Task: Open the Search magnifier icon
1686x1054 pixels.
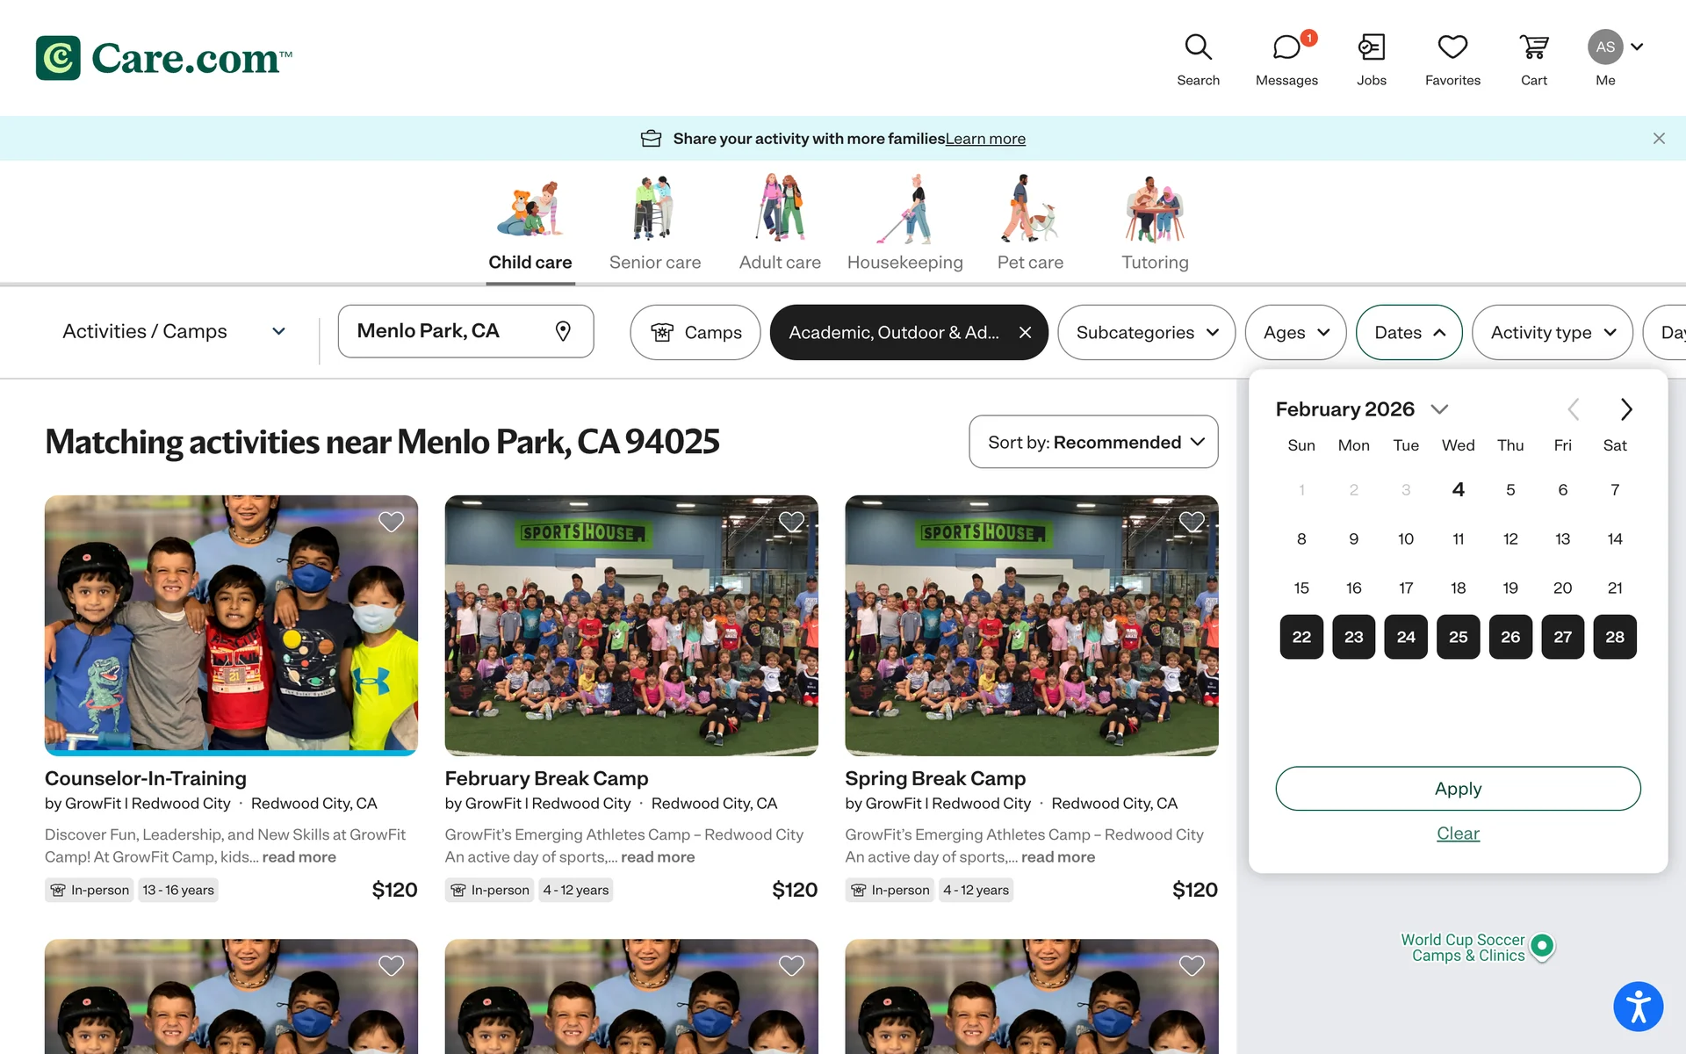Action: (1198, 47)
